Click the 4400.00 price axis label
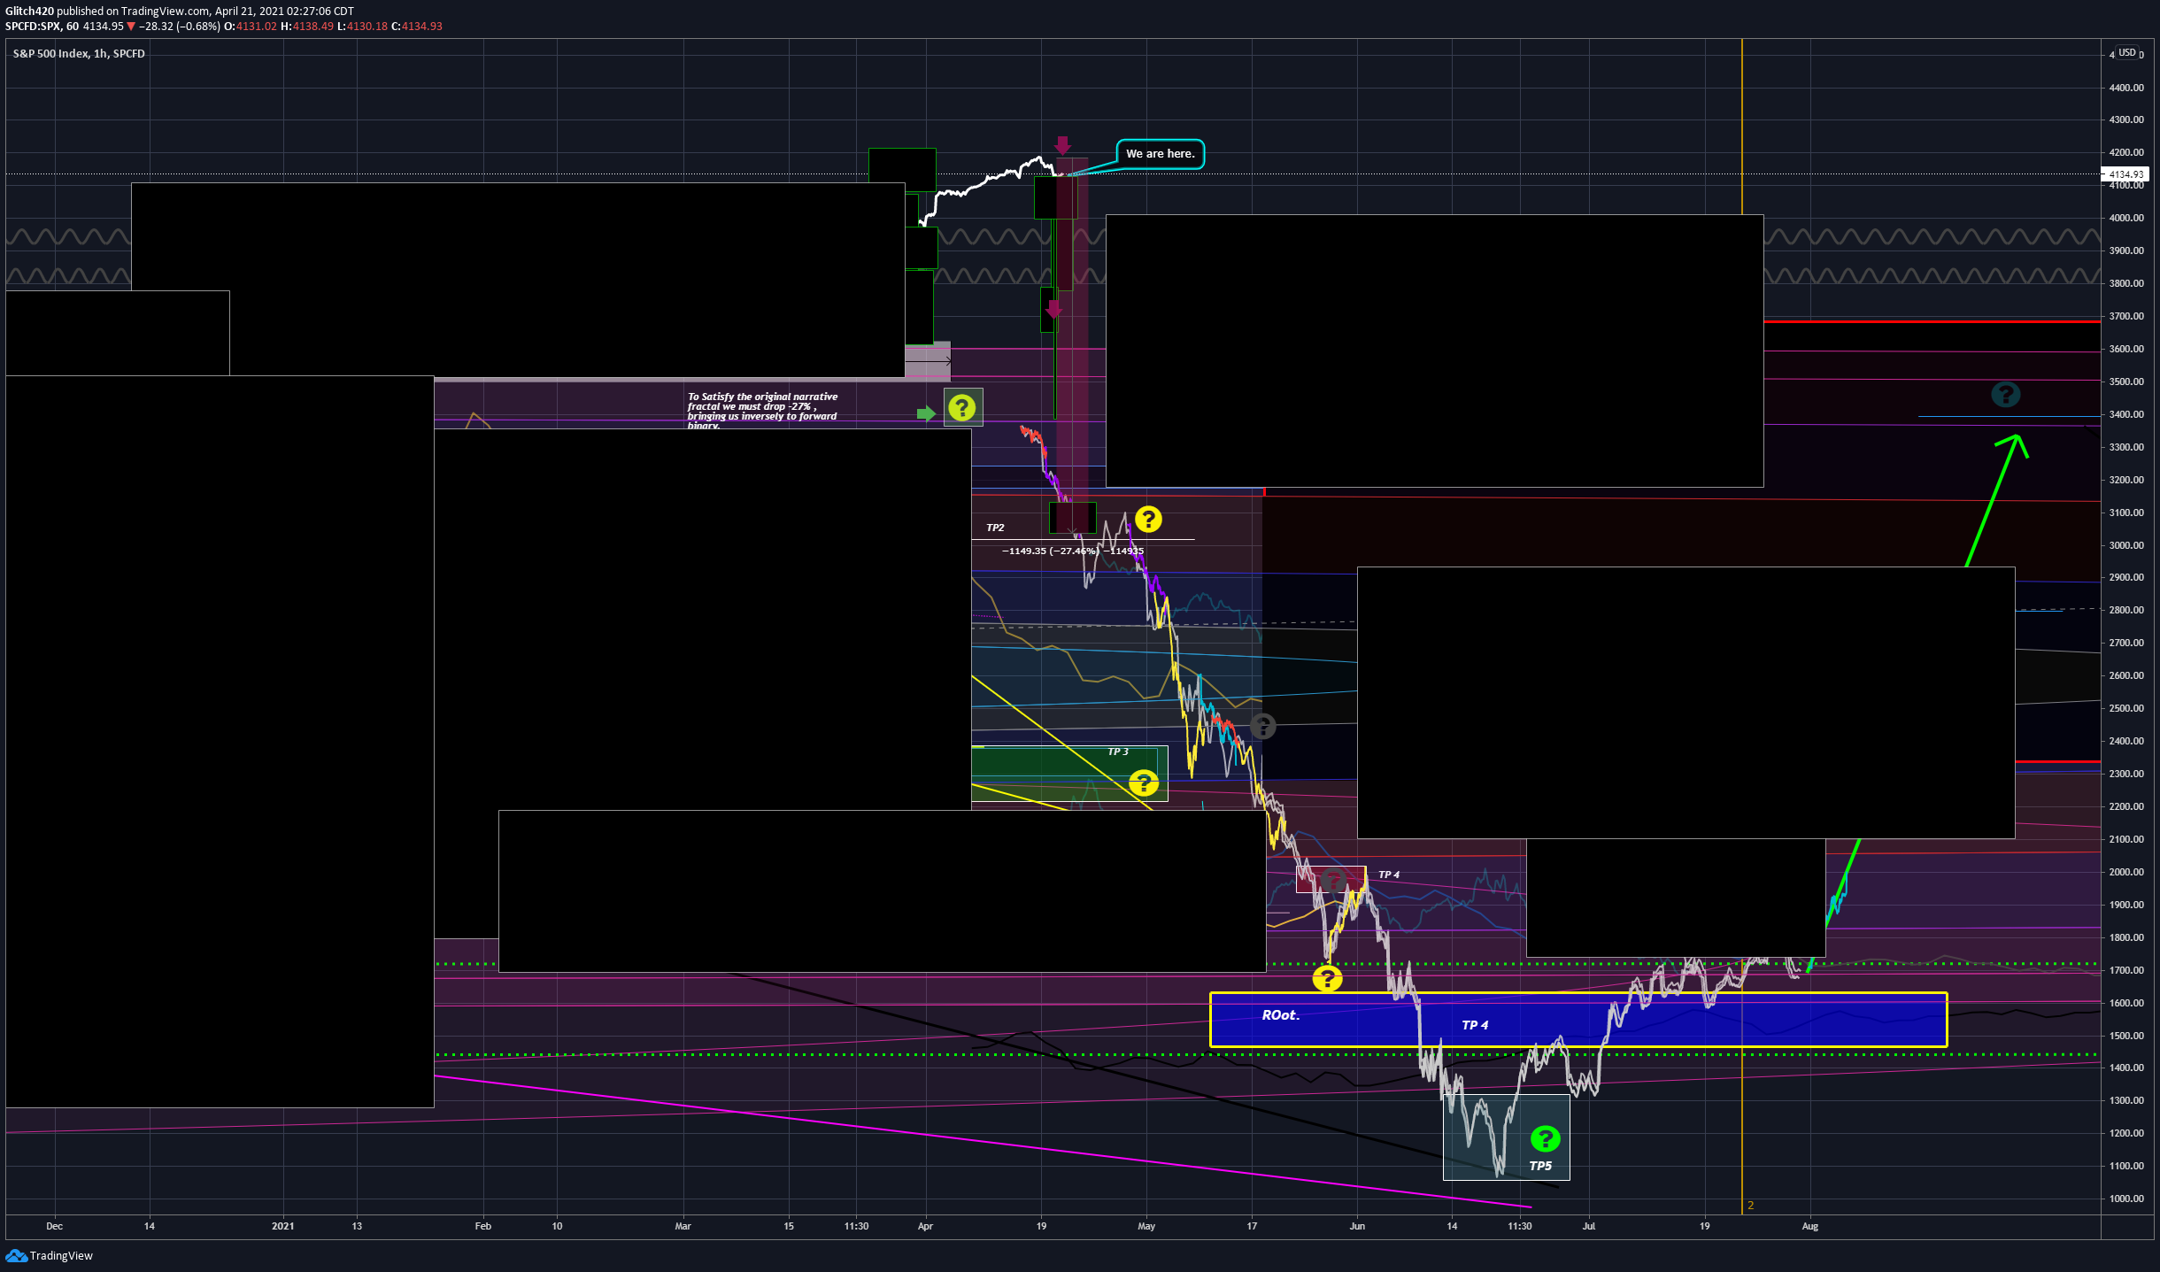The height and width of the screenshot is (1272, 2160). (x=2126, y=88)
